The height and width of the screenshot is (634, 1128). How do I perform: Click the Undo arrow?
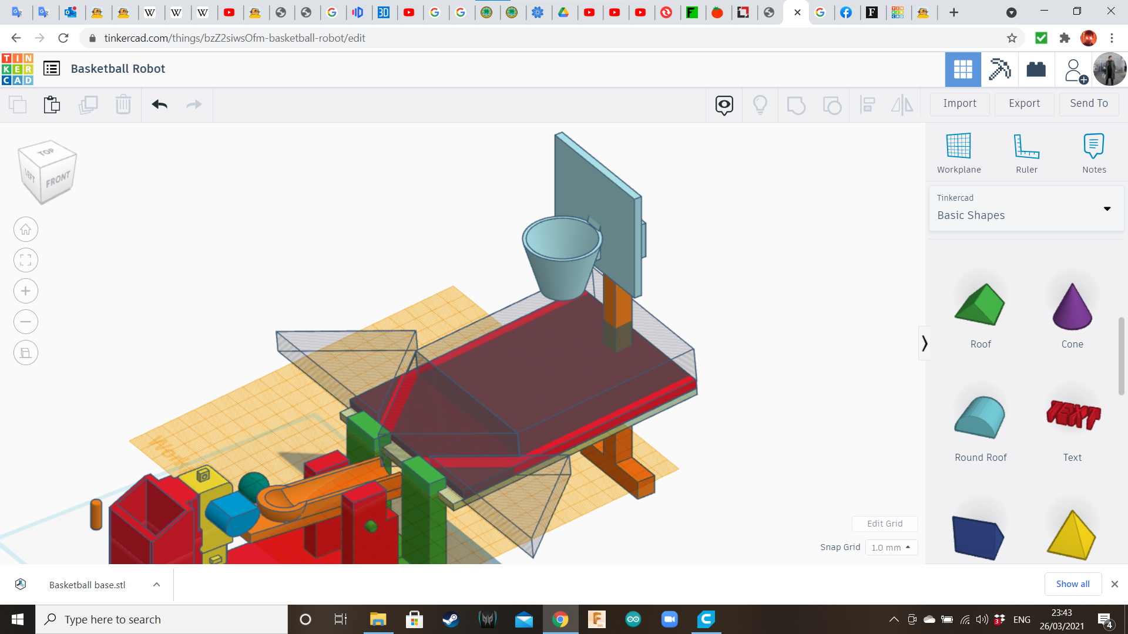point(159,104)
